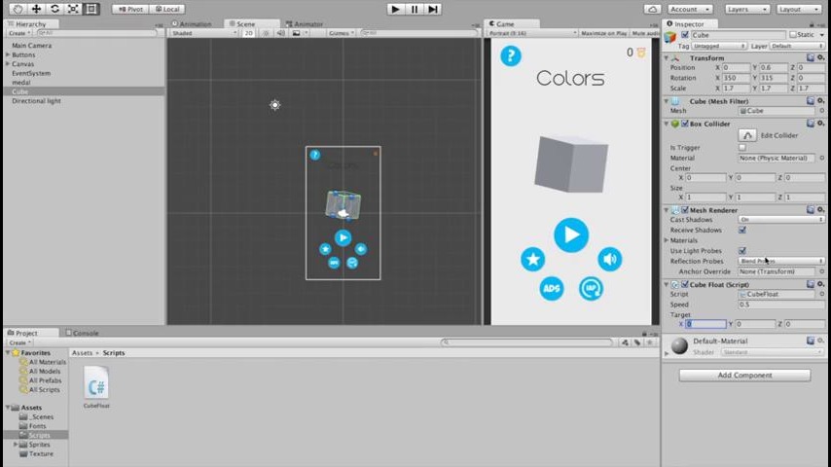Open the Cast Shadows dropdown

click(781, 220)
